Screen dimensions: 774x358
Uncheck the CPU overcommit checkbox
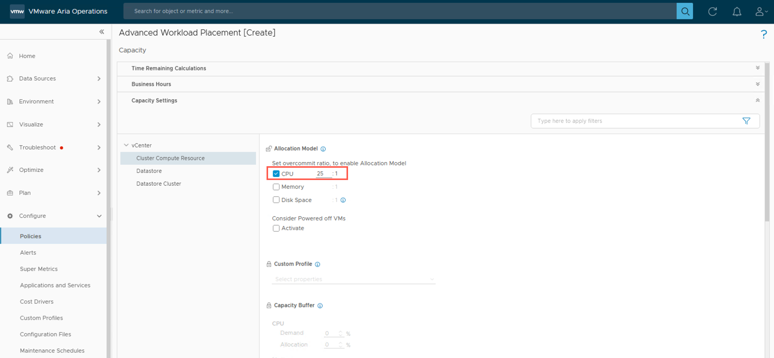pos(276,174)
